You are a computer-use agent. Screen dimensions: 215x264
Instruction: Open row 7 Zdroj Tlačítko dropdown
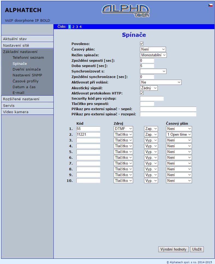[x=123, y=163]
